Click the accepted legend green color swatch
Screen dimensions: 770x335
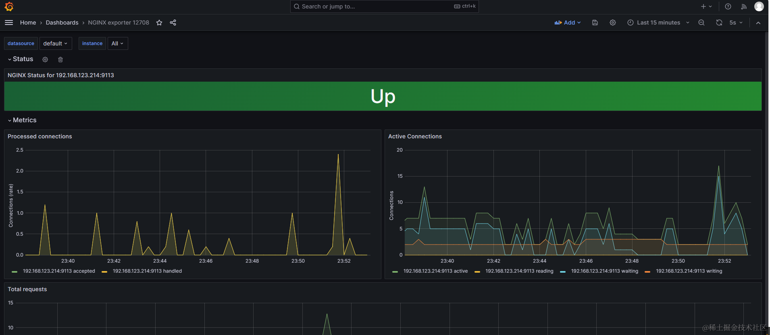[15, 272]
